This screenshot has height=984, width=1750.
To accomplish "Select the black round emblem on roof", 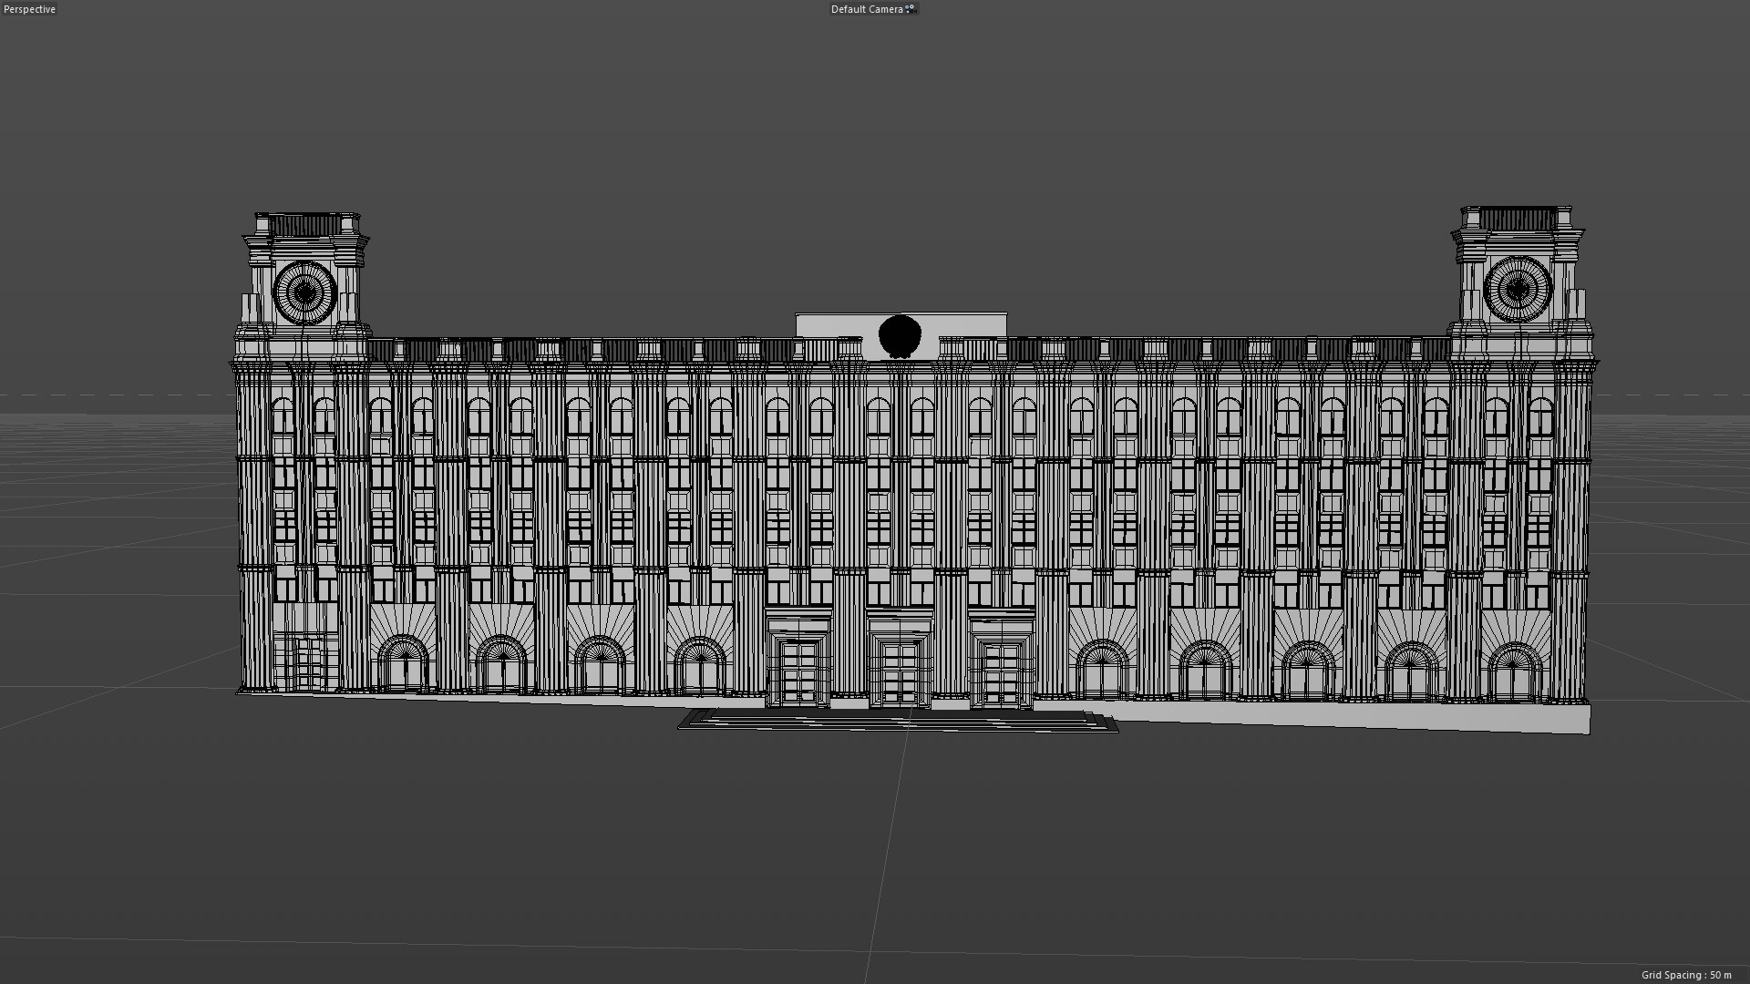I will coord(900,336).
